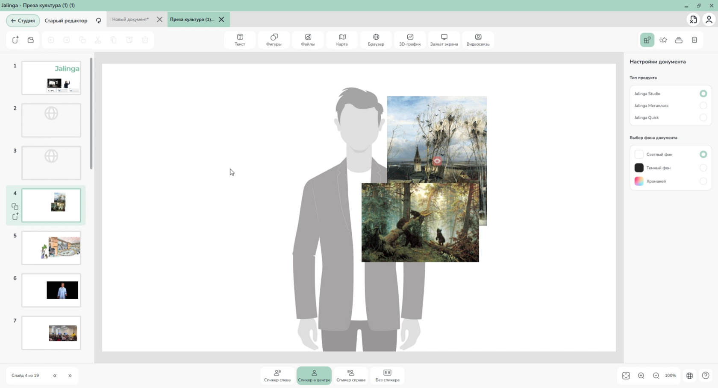Viewport: 718px width, 388px height.
Task: Open the Файлы tool
Action: 308,40
